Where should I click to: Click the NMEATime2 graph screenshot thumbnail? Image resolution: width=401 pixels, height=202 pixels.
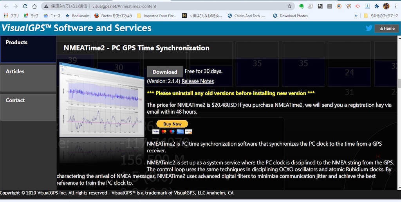pos(102,100)
